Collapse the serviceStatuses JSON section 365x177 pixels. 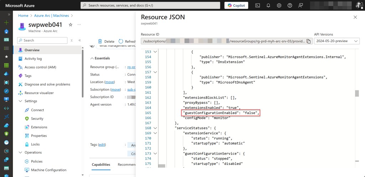(155, 128)
